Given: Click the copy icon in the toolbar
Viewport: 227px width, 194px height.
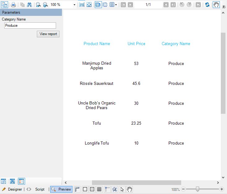Looking at the screenshot, I should [x=22, y=5].
